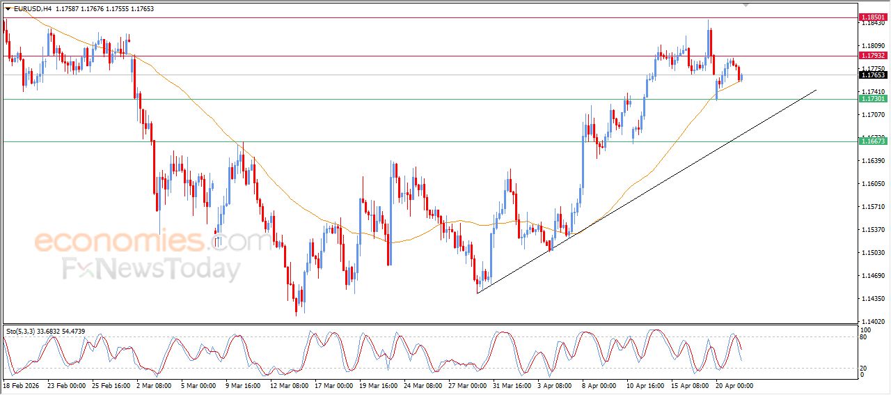Viewport: 891px width, 395px height.
Task: Click the upper end of black trendline
Action: 815,90
